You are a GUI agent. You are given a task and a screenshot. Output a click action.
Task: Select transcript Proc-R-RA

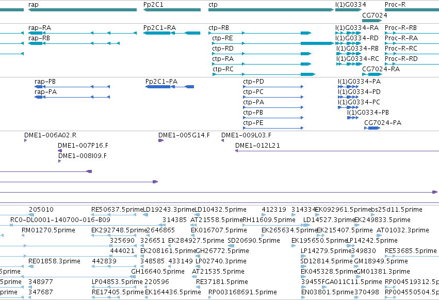[x=401, y=38]
